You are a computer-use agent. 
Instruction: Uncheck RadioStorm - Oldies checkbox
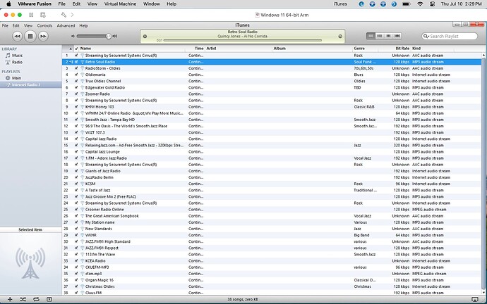coord(76,68)
